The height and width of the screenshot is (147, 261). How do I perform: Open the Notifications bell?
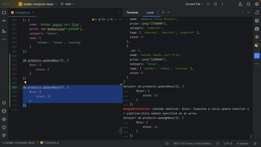pyautogui.click(x=257, y=13)
